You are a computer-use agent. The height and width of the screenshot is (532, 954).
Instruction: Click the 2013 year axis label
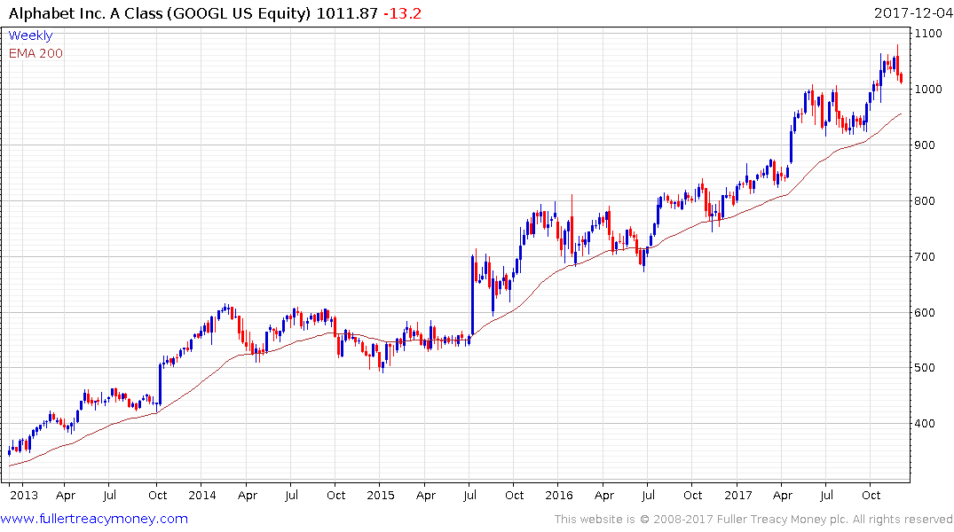[x=24, y=495]
